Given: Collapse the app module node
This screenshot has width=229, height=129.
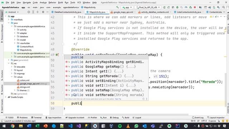Looking at the screenshot, I should pos(6,16).
